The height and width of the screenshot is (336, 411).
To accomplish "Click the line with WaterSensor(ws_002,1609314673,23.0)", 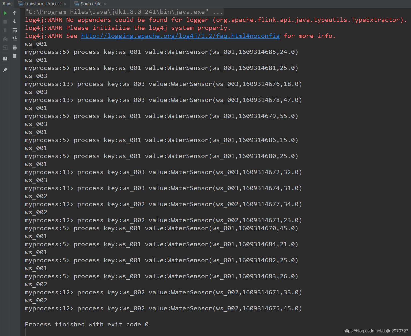I will [x=163, y=220].
